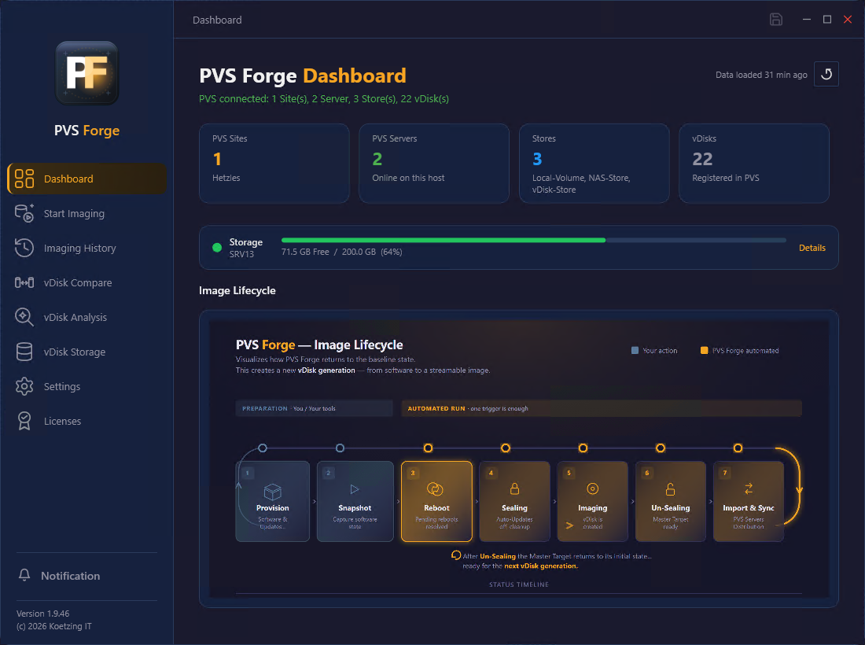This screenshot has width=865, height=645.
Task: Click the vDisk Analysis magnifier icon
Action: tap(24, 317)
